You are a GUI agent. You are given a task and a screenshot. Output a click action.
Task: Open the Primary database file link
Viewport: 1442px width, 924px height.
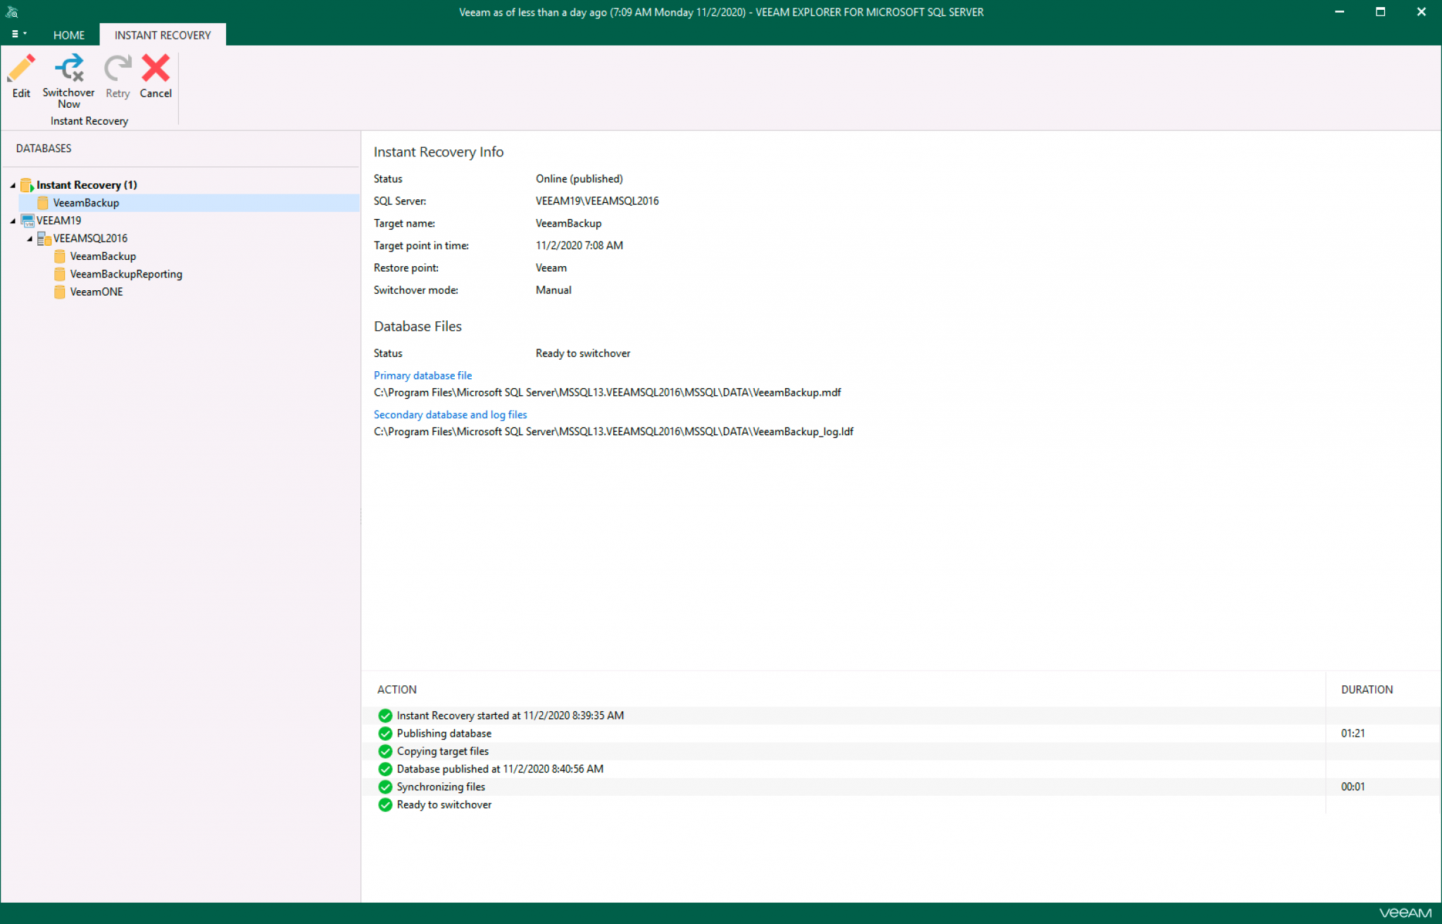pyautogui.click(x=422, y=375)
